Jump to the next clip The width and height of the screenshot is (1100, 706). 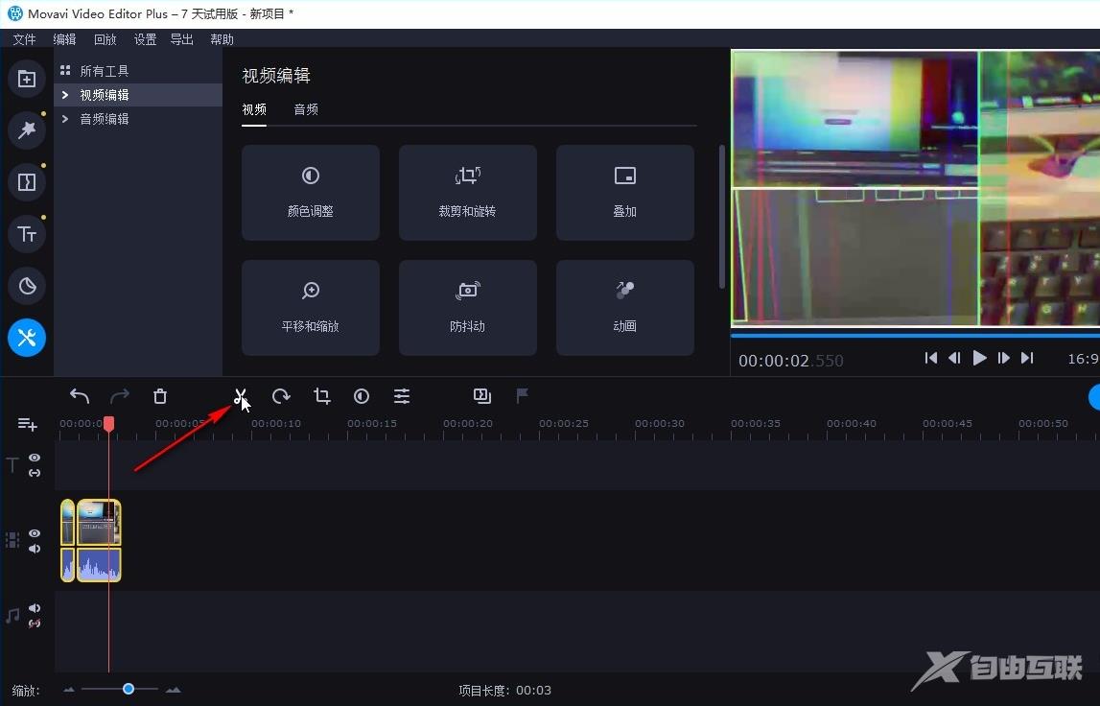(x=1027, y=358)
